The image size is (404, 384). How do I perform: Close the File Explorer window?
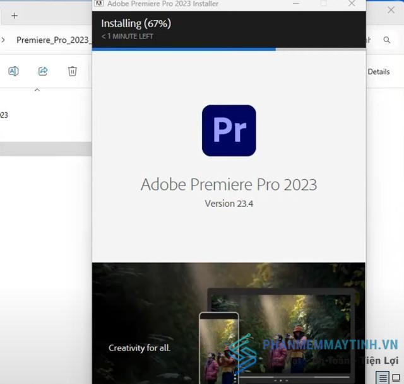(391, 10)
